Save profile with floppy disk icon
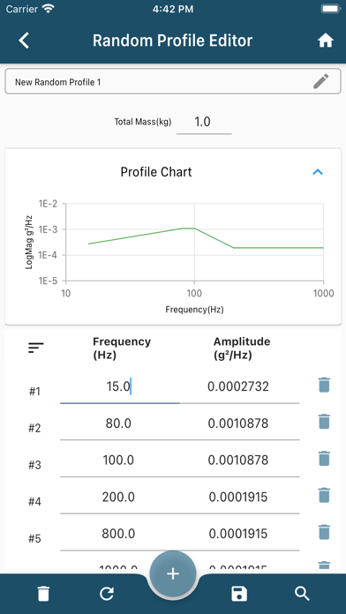Screen dimensions: 346x614 [x=239, y=594]
